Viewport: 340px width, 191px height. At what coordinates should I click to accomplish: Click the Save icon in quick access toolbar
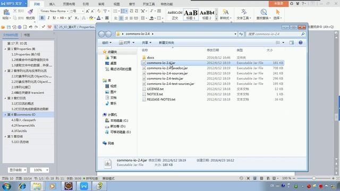pos(8,27)
